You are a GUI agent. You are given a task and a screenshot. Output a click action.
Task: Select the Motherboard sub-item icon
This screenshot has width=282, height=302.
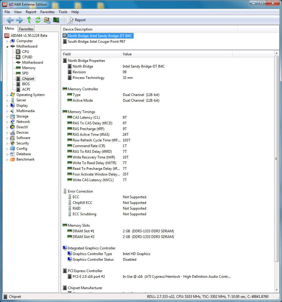(18, 62)
